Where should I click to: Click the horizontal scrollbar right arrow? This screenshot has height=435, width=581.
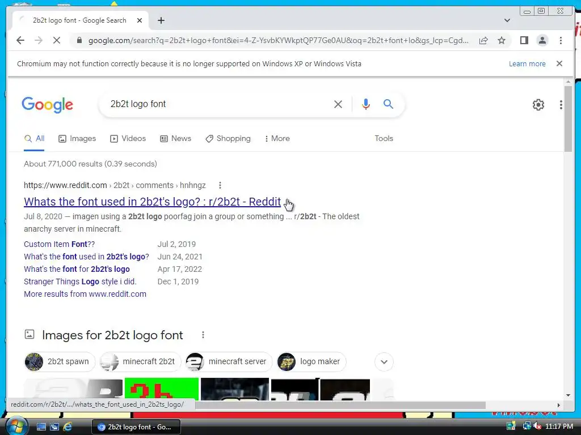pos(559,405)
